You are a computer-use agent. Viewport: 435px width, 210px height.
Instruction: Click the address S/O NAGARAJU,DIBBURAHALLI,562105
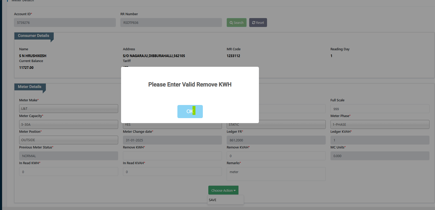(154, 56)
